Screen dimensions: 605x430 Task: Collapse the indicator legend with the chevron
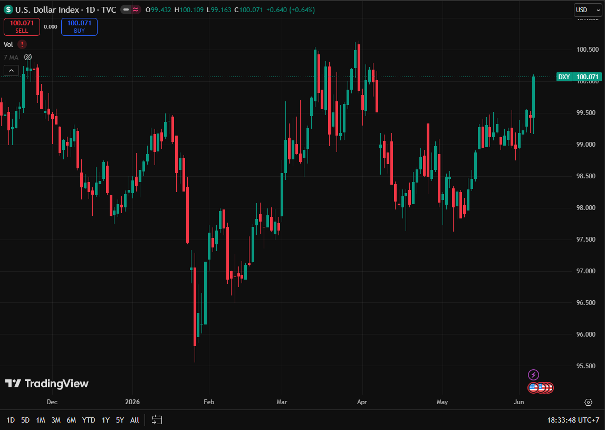(11, 71)
